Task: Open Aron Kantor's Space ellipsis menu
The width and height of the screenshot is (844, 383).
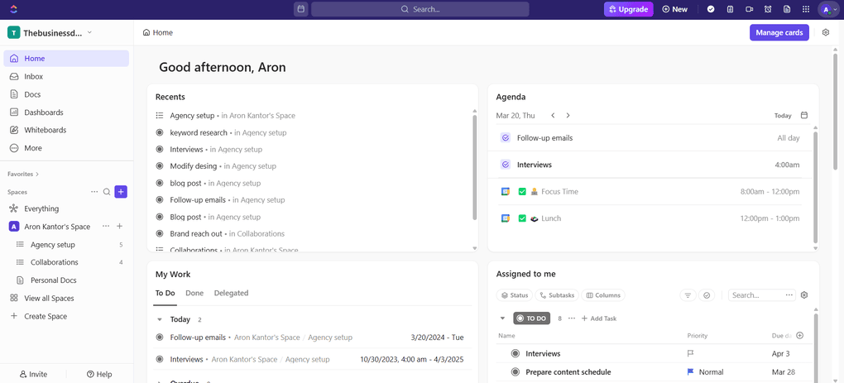Action: tap(106, 227)
